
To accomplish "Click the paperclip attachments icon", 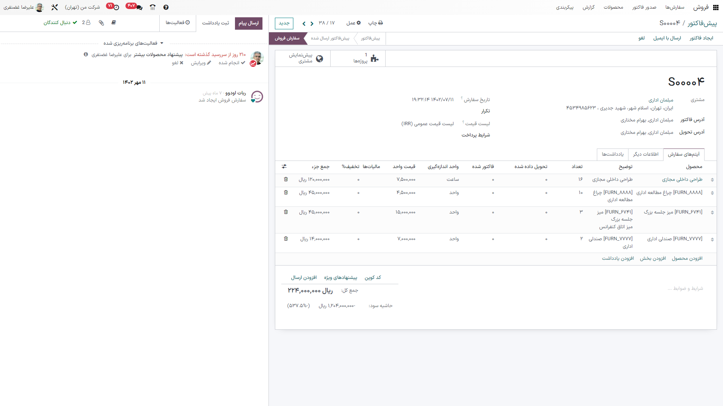I will [101, 23].
